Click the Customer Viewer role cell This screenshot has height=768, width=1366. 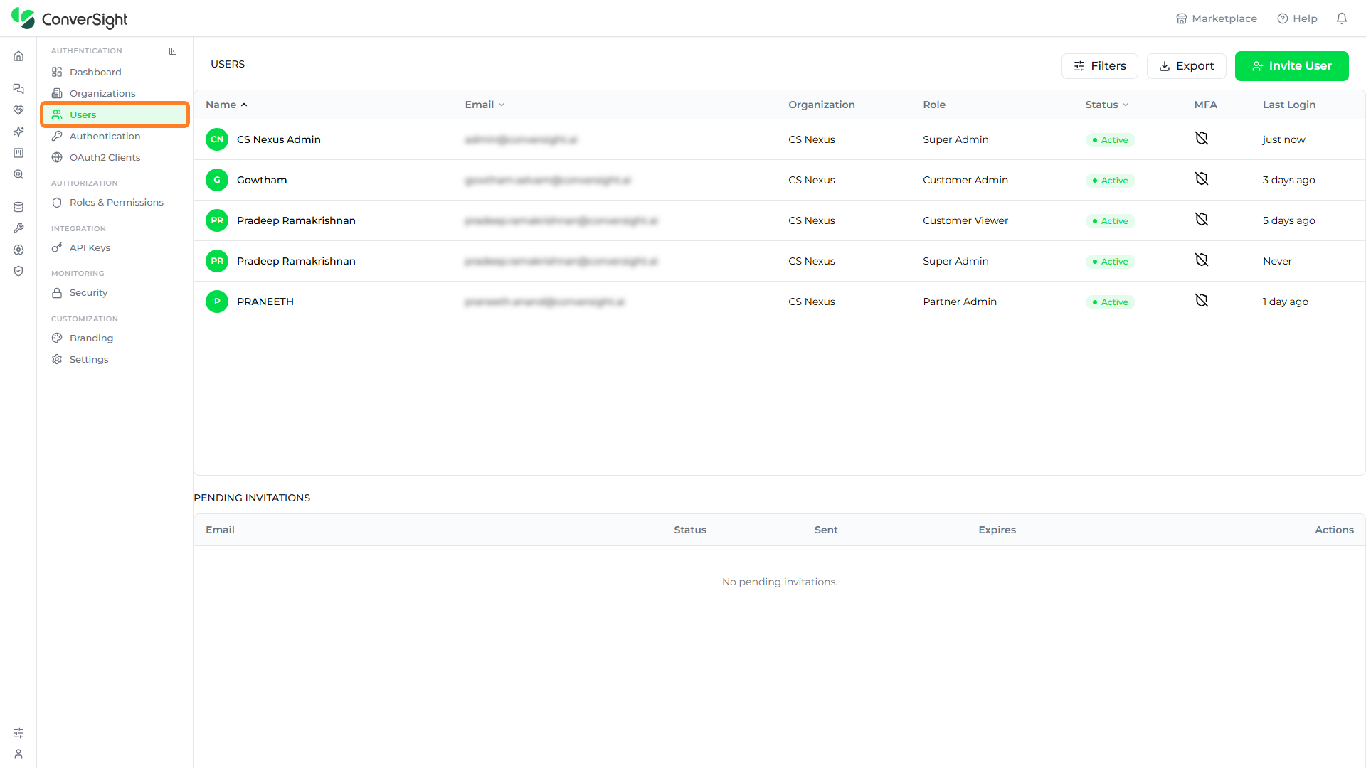tap(965, 220)
